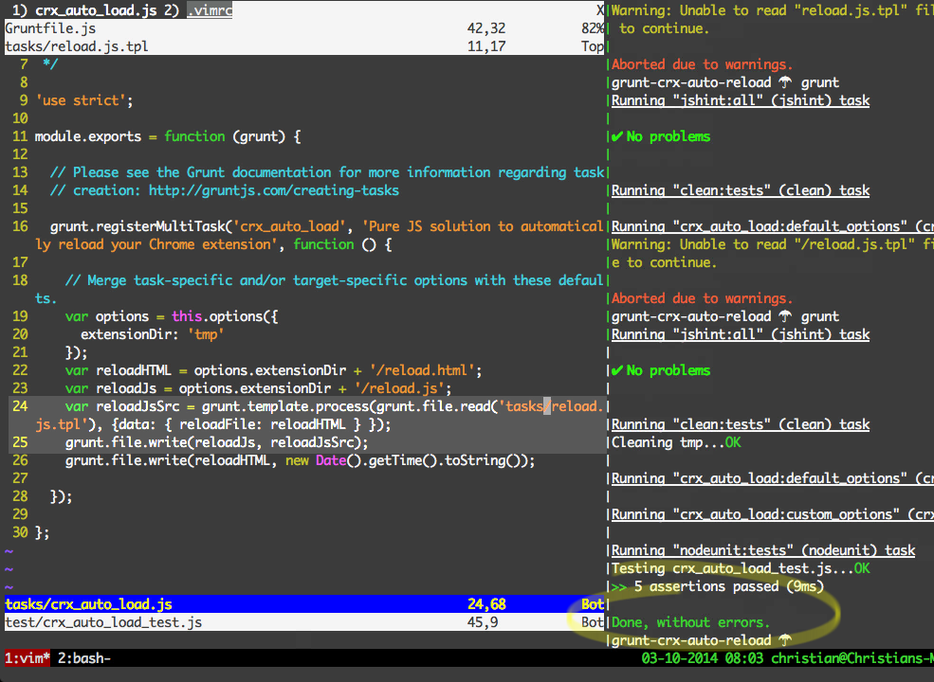934x682 pixels.
Task: Click Running "nodeunit:tests" (nodeunit) task line
Action: [763, 550]
